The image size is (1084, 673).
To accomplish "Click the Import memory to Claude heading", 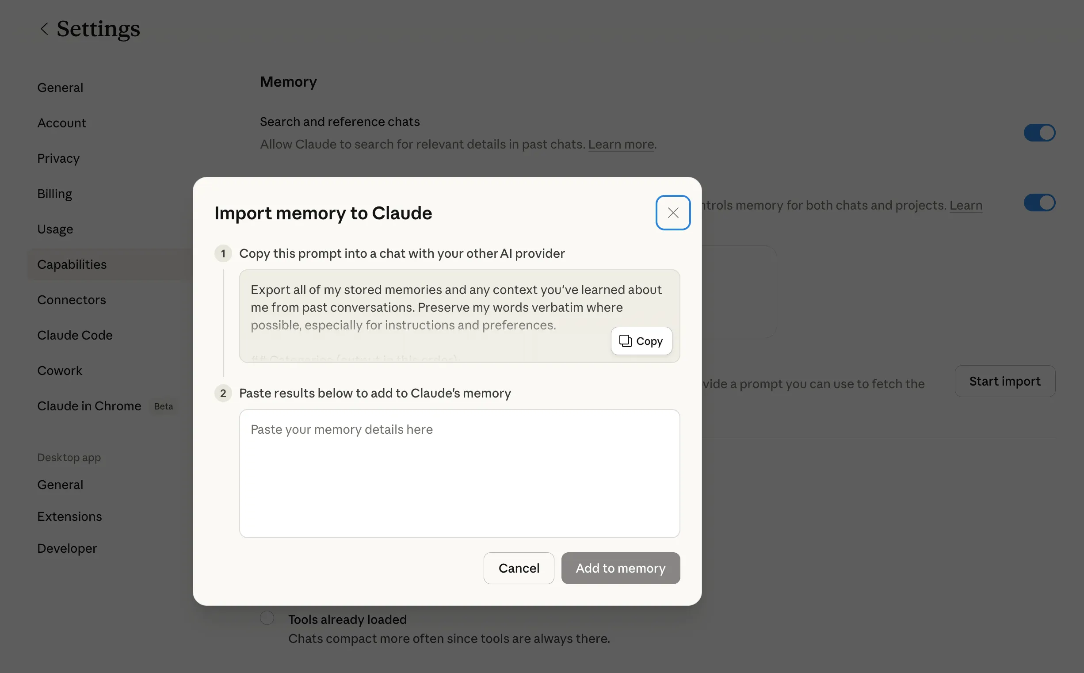I will (x=323, y=213).
